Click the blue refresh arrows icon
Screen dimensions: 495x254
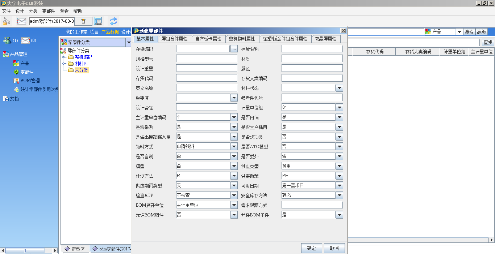click(x=113, y=21)
